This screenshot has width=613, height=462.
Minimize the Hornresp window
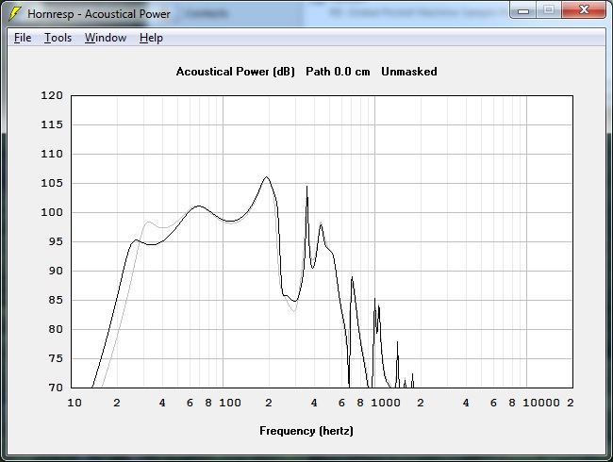tap(523, 10)
